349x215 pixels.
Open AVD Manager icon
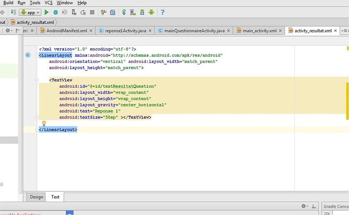tap(133, 12)
